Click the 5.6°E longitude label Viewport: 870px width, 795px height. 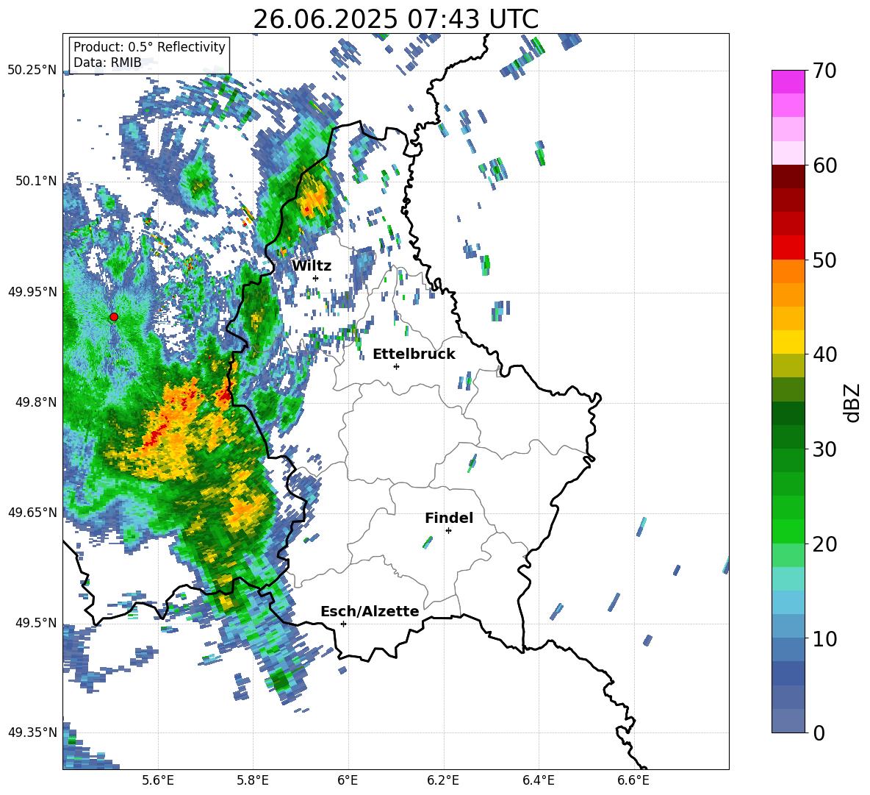point(158,780)
